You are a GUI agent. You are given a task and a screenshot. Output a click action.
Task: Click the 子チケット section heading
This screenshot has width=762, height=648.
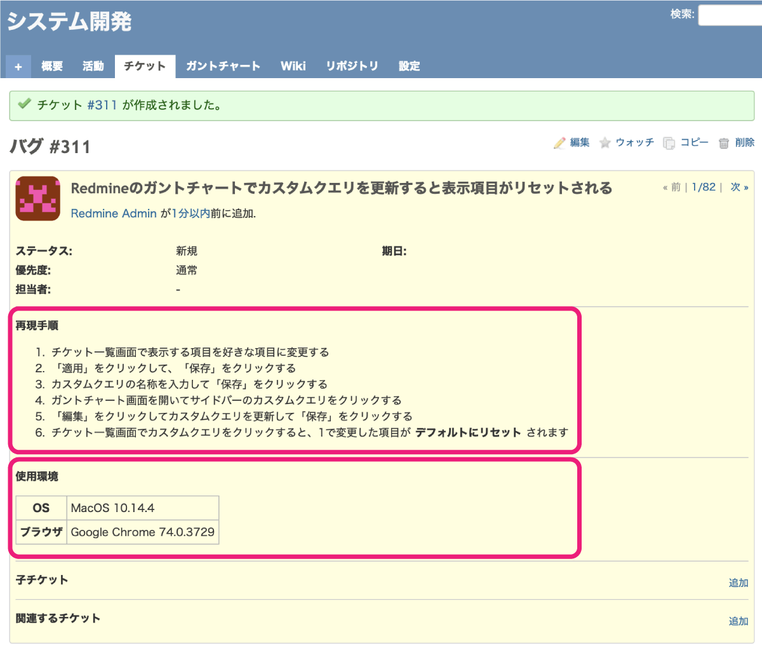[x=42, y=580]
